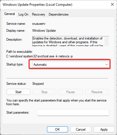This screenshot has height=135, width=117.
Task: Click the wuauserv service name text
Action: pos(39,24)
